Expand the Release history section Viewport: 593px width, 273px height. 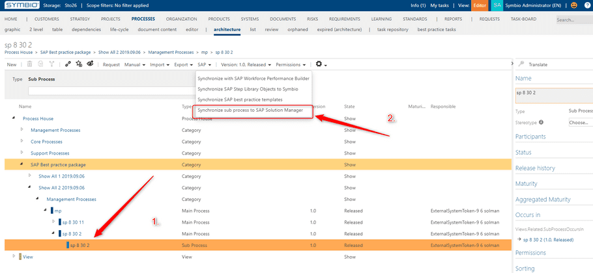pyautogui.click(x=535, y=168)
